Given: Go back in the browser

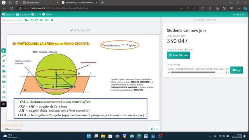Looking at the screenshot, I should coord(4,8).
